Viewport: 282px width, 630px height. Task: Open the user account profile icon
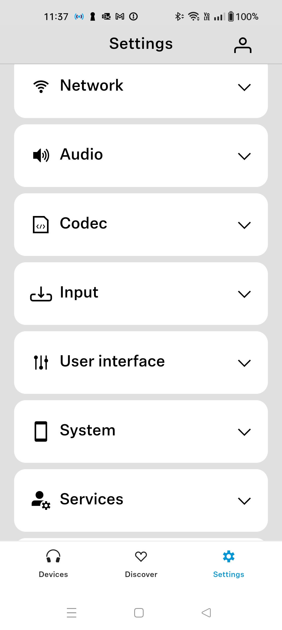tap(243, 45)
